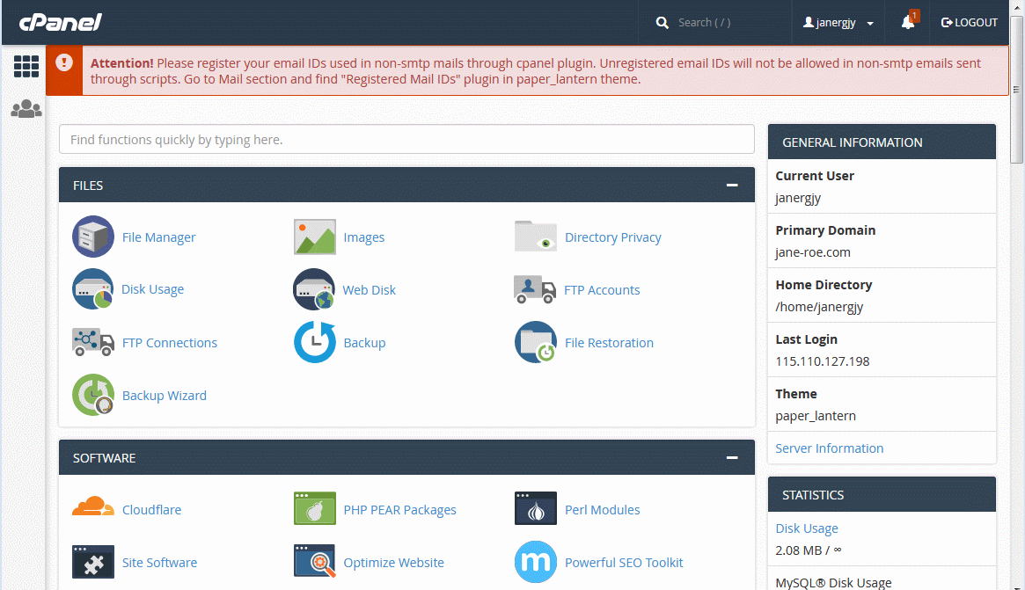The image size is (1025, 590).
Task: Open the User Manager sidebar icon
Action: tap(26, 109)
